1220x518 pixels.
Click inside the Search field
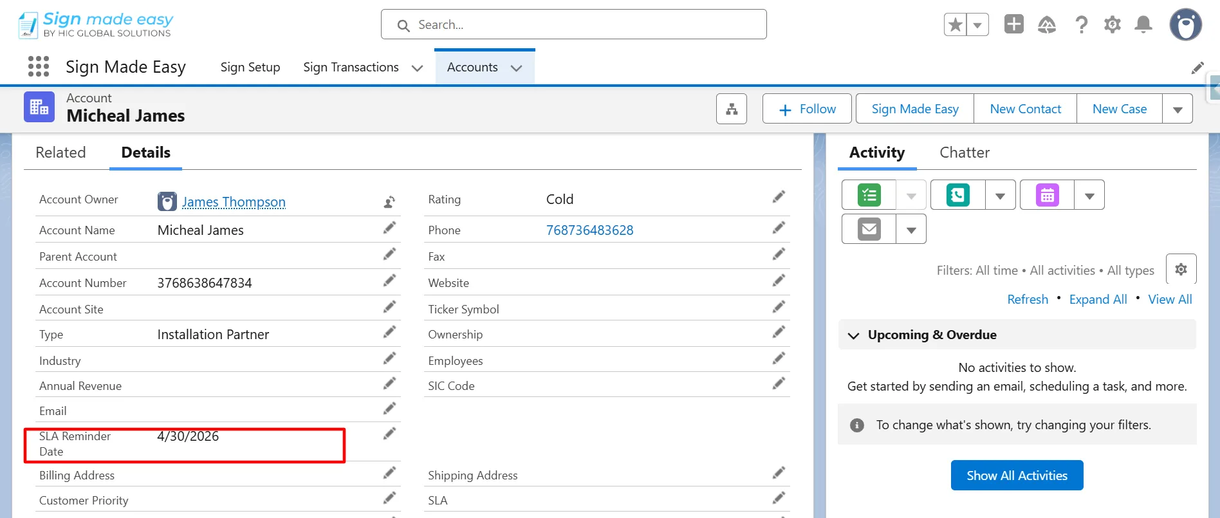coord(573,24)
